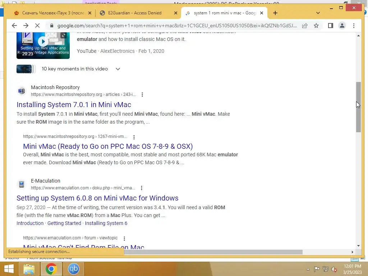Open the Installing System 6 sitelink
Screen dimensions: 368x276
(x=106, y=223)
